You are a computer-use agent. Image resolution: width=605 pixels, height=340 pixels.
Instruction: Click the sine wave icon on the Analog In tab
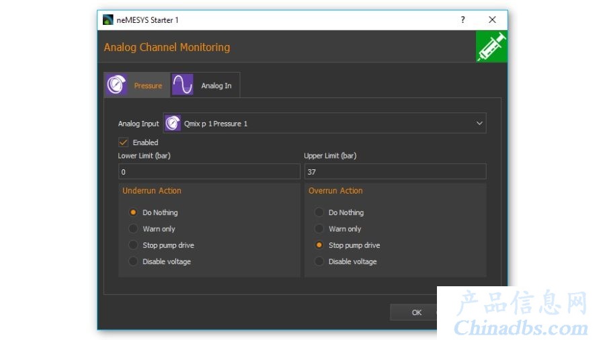coord(182,85)
